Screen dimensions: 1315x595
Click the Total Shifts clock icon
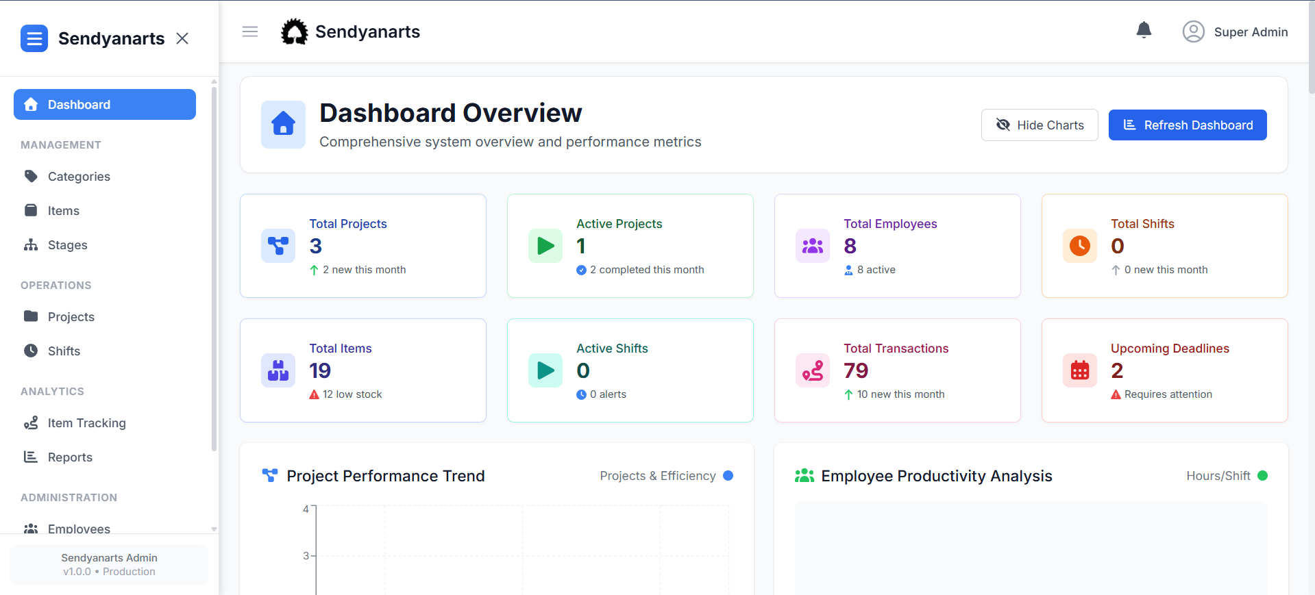click(1080, 246)
